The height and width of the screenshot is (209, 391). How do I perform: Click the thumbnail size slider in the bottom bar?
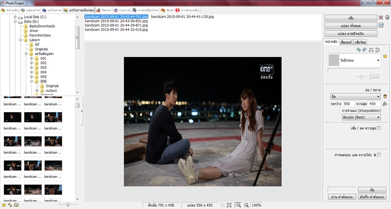pos(67,205)
